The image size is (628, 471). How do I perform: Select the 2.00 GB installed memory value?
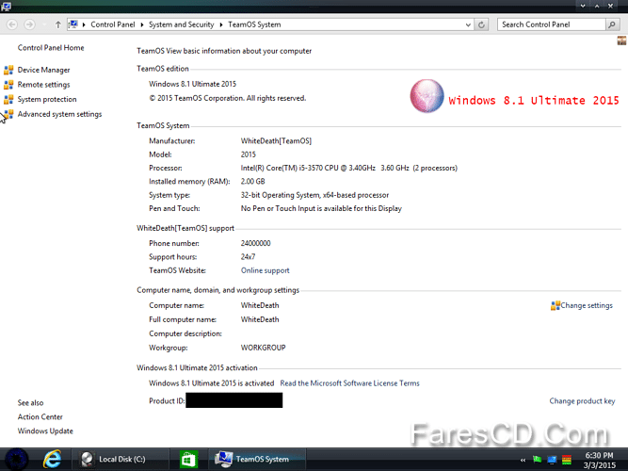pos(252,182)
